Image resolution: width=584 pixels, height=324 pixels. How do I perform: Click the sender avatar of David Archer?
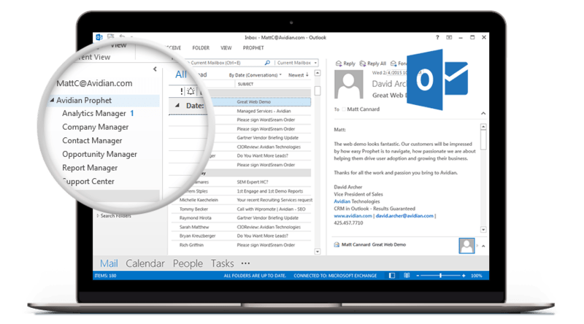tap(349, 84)
